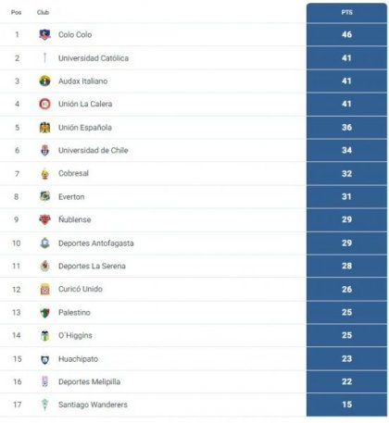Click the Palestino club crest
Viewport: 389px width, 423px height.
tap(44, 312)
